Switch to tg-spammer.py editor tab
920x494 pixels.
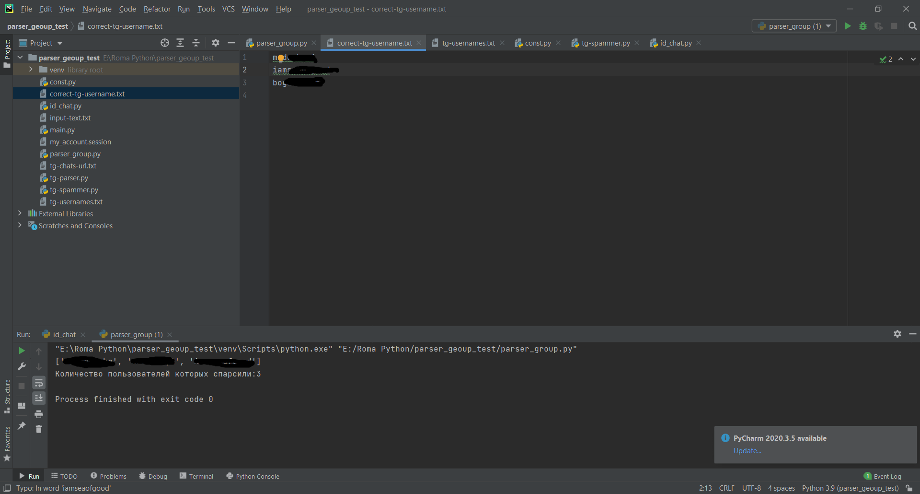point(606,43)
